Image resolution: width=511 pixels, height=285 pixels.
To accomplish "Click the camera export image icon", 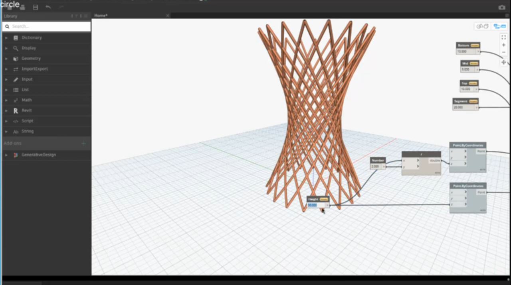I will (502, 7).
